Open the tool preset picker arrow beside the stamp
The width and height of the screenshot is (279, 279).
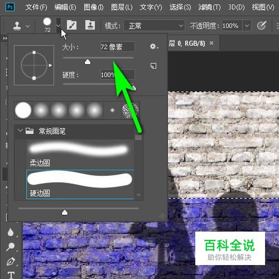pyautogui.click(x=28, y=26)
